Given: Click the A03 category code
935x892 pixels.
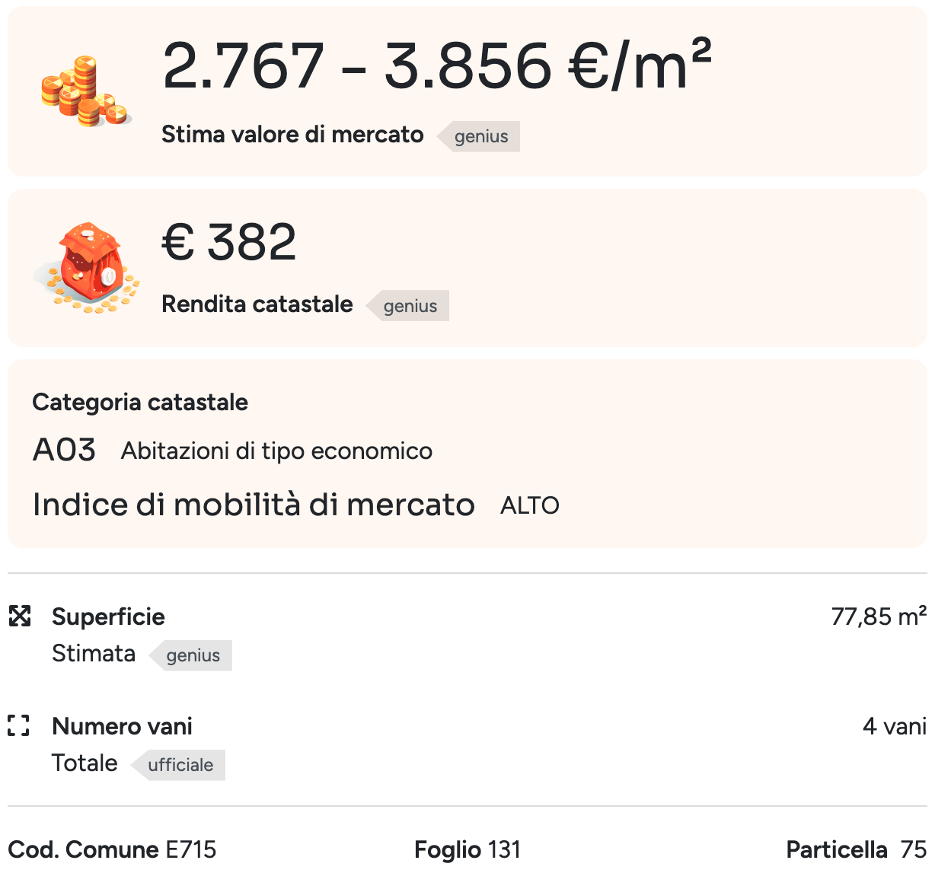Looking at the screenshot, I should click(65, 451).
